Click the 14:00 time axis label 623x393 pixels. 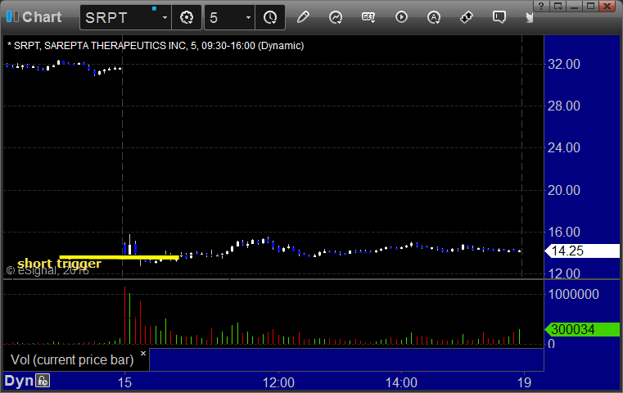pos(401,382)
